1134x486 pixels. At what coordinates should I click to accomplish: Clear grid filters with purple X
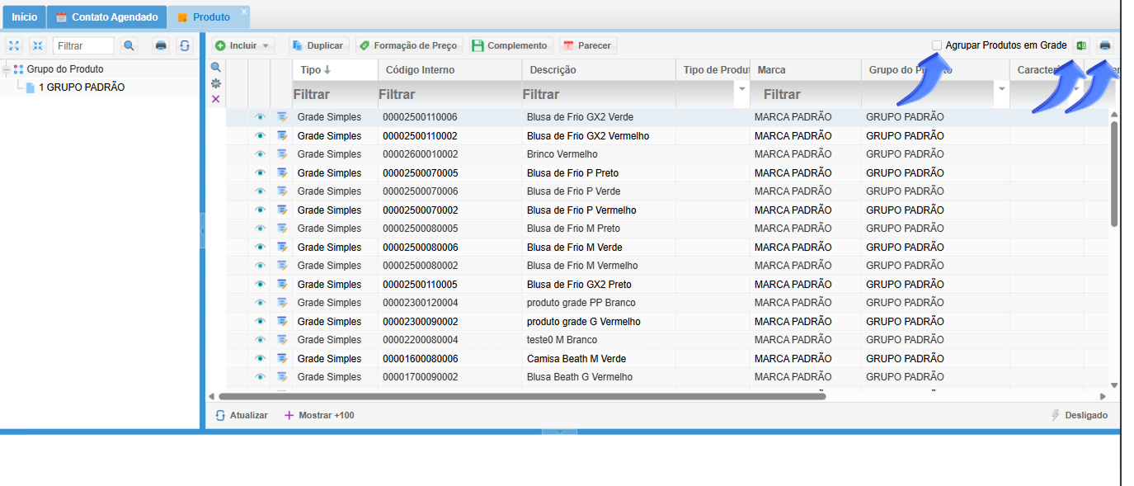pyautogui.click(x=216, y=99)
